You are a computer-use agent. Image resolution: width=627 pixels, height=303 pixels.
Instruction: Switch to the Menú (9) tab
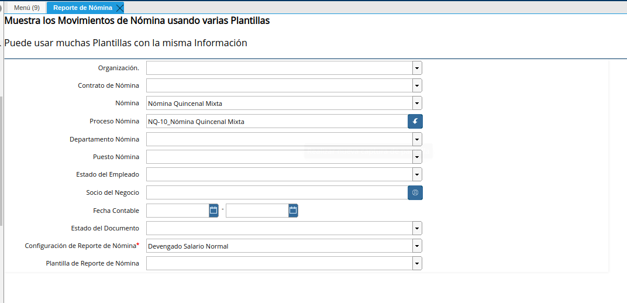click(x=27, y=8)
